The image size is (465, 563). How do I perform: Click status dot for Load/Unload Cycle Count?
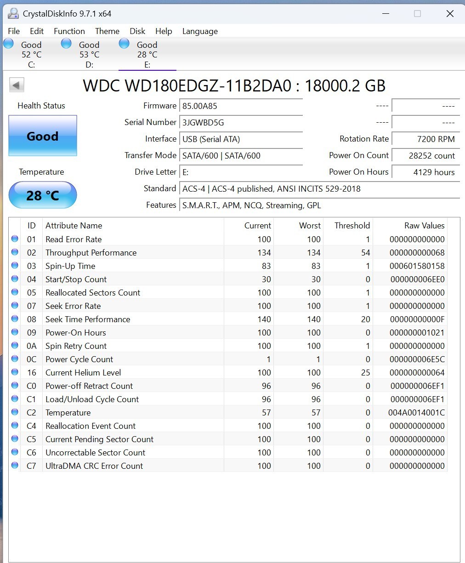click(x=15, y=399)
